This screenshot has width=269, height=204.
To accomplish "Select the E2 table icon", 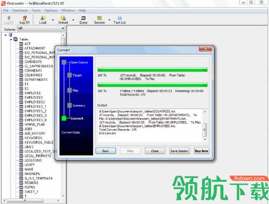I will coord(21,89).
